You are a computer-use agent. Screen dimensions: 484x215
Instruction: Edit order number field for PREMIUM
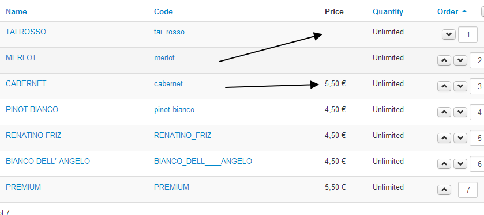coord(468,190)
